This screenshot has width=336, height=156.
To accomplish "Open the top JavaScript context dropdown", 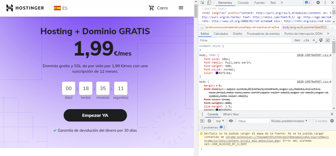I will click(x=220, y=121).
